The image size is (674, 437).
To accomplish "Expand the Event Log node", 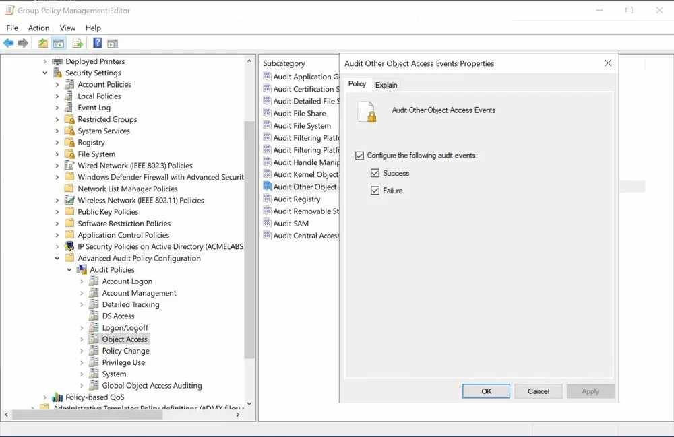I will tap(57, 108).
